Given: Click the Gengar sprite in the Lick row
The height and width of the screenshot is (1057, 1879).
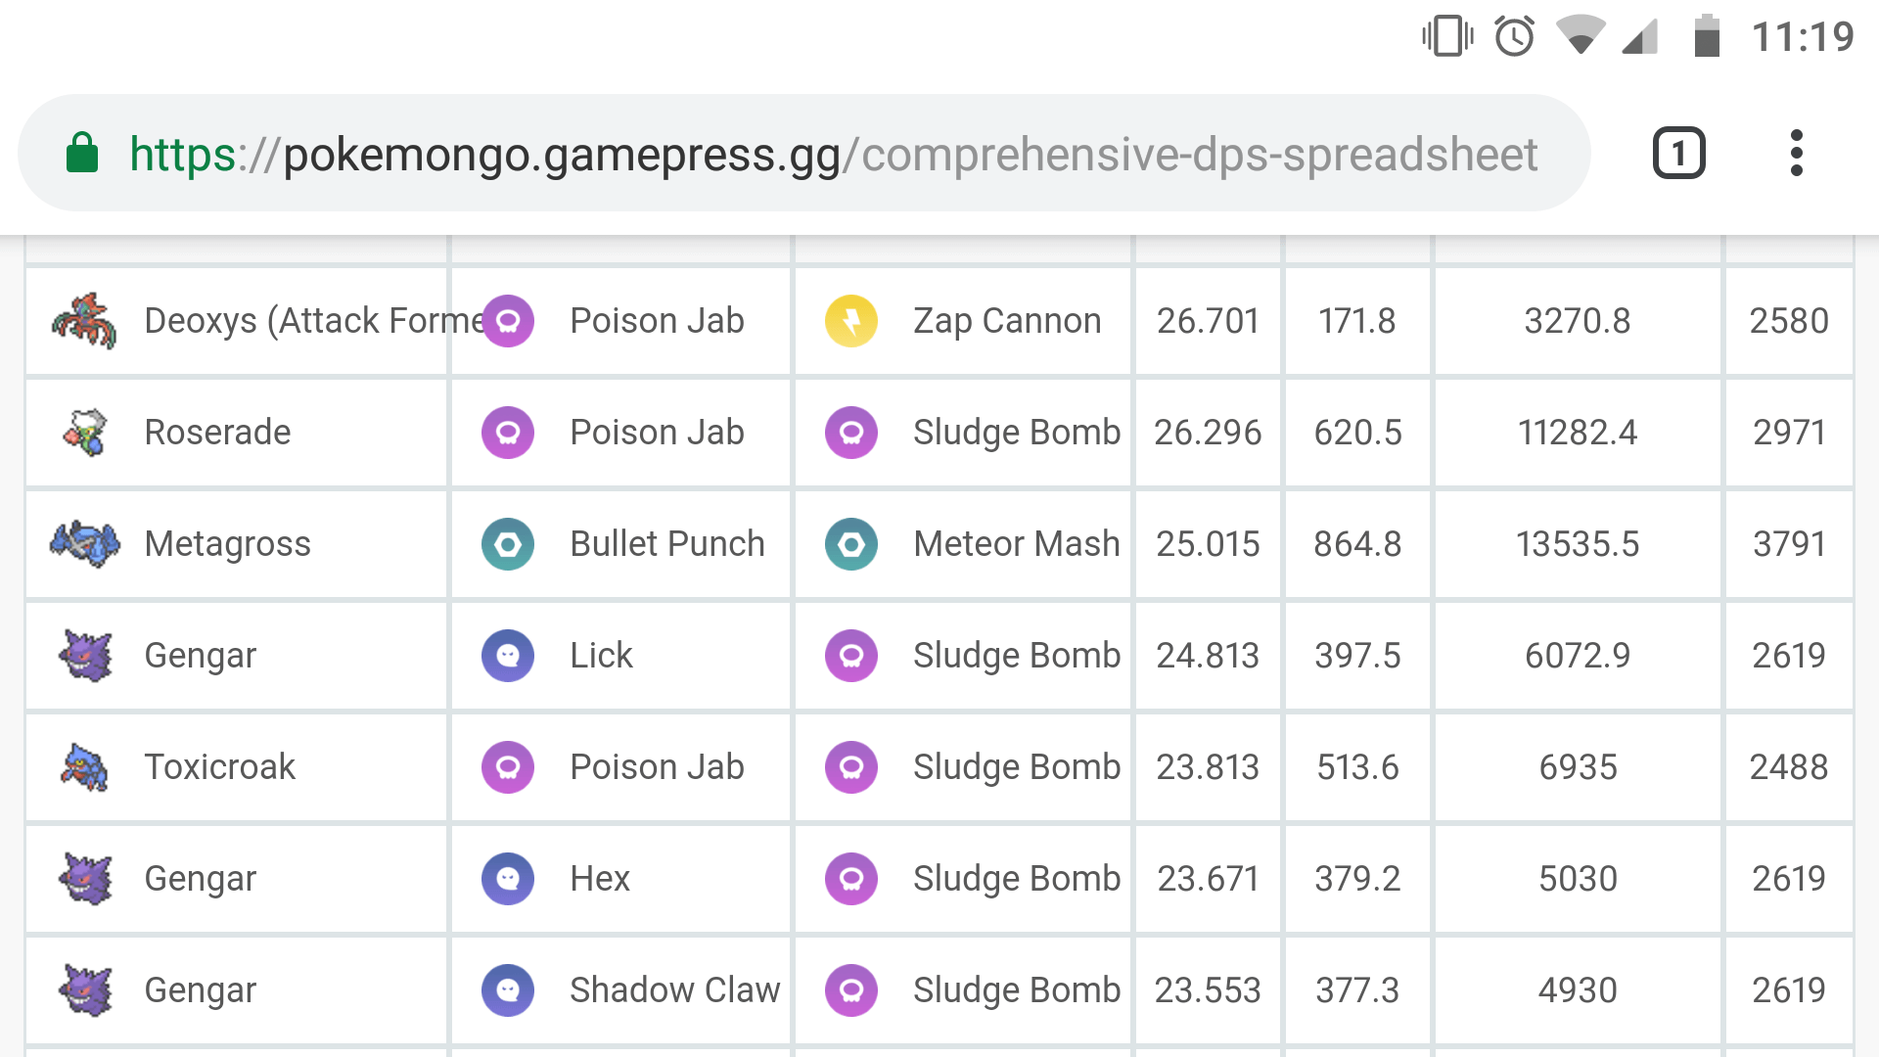Looking at the screenshot, I should coord(85,656).
